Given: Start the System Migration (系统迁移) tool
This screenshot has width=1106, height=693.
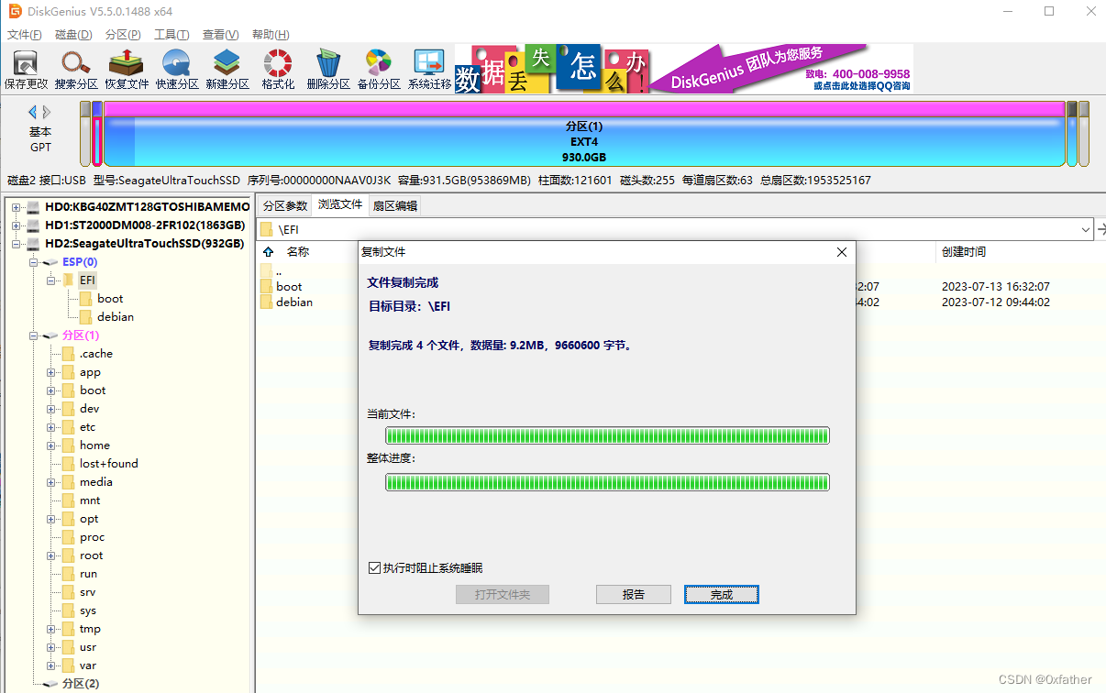Looking at the screenshot, I should coord(429,70).
